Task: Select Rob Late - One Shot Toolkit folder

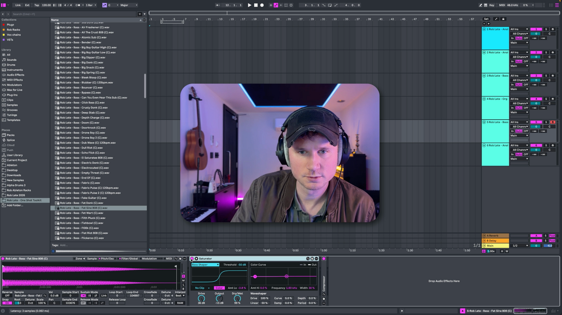Action: tap(24, 200)
